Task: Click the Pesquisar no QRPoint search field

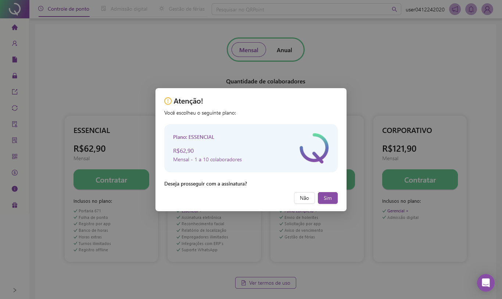Action: click(301, 9)
